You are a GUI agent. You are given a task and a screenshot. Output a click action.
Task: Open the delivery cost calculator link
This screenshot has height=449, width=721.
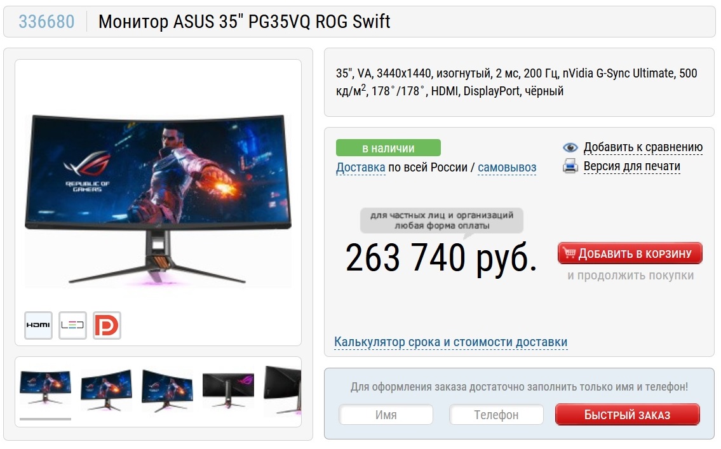tap(450, 342)
